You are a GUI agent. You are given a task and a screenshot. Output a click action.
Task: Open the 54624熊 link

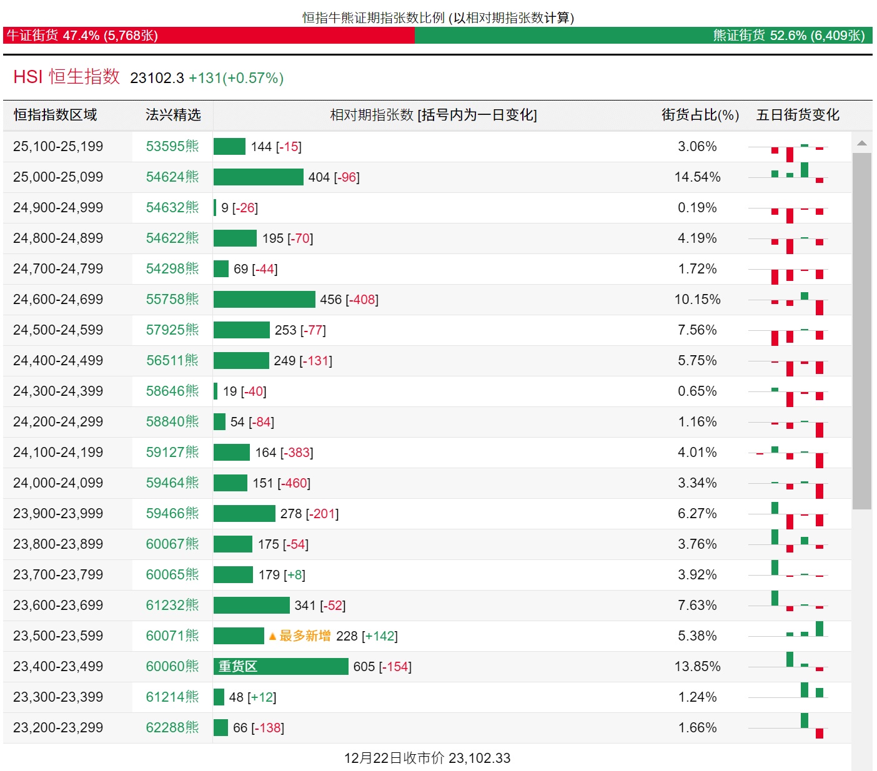click(172, 177)
